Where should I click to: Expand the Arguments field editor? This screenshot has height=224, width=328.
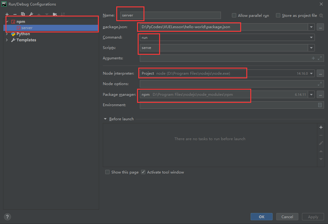click(320, 58)
